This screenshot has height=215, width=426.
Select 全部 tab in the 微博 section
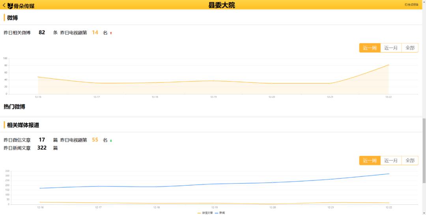coord(410,48)
